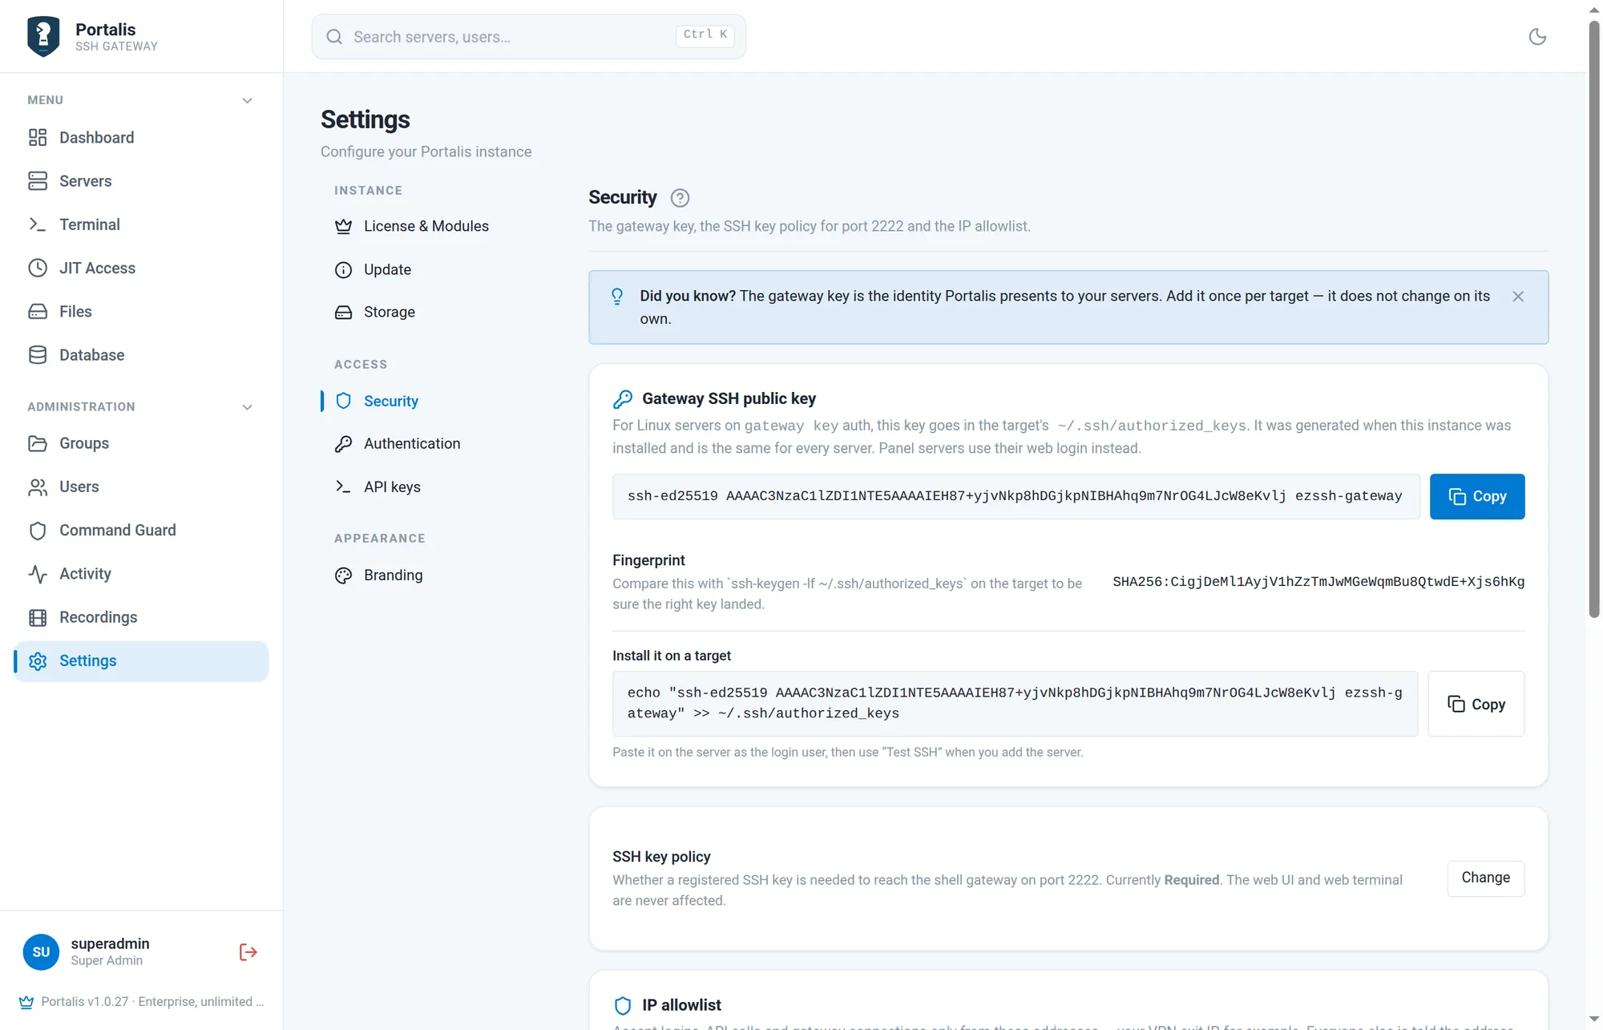Image resolution: width=1603 pixels, height=1030 pixels.
Task: Open the Database page
Action: pyautogui.click(x=141, y=355)
